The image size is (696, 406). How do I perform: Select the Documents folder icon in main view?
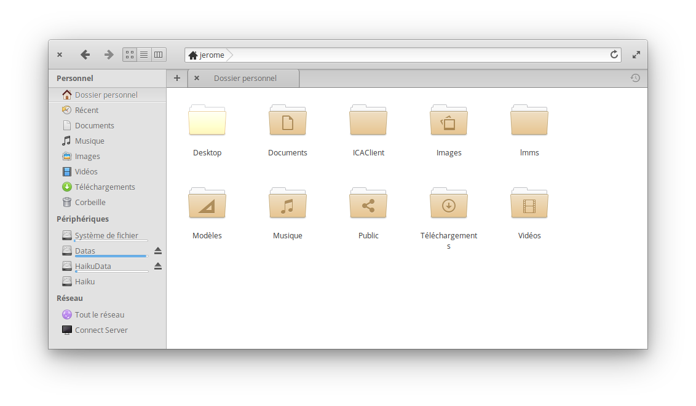pyautogui.click(x=288, y=120)
